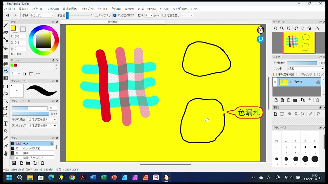Image resolution: width=328 pixels, height=184 pixels.
Task: Select the Bucket fill tool
Action: (5, 71)
